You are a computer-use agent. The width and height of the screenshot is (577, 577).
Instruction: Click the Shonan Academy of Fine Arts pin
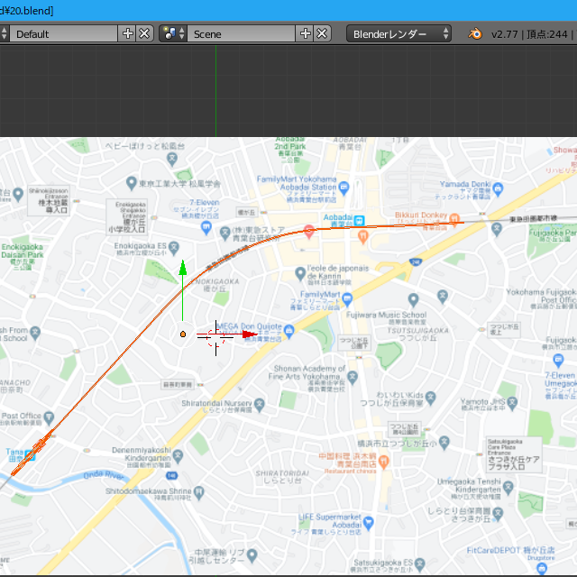coord(353,377)
